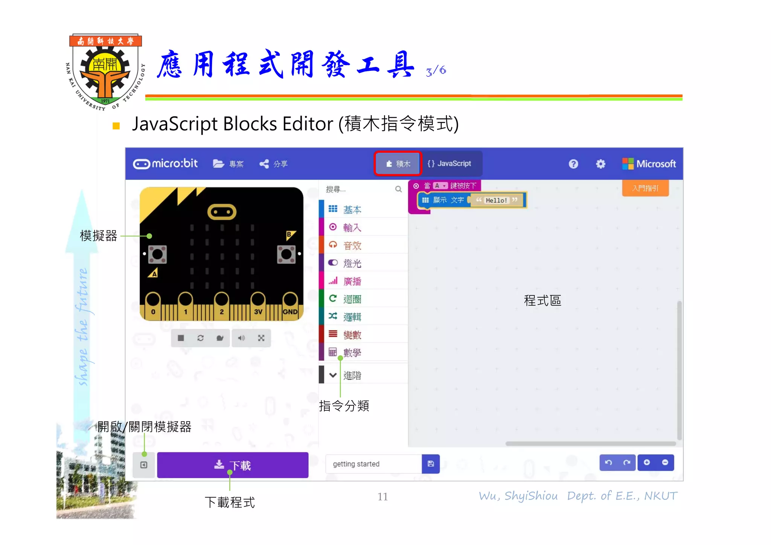Restart the simulator with refresh icon
This screenshot has height=545, width=771.
pyautogui.click(x=200, y=338)
